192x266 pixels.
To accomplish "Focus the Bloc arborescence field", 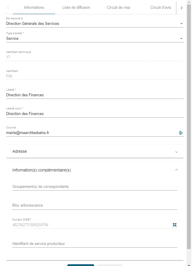I will tap(95, 205).
